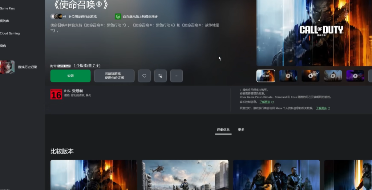The height and width of the screenshot is (190, 372).
Task: Play the second media video thumbnail
Action: pos(288,76)
